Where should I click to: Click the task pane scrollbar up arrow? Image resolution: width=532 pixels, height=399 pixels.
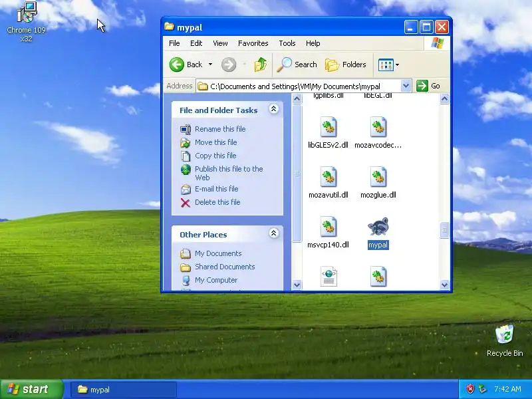pos(297,98)
